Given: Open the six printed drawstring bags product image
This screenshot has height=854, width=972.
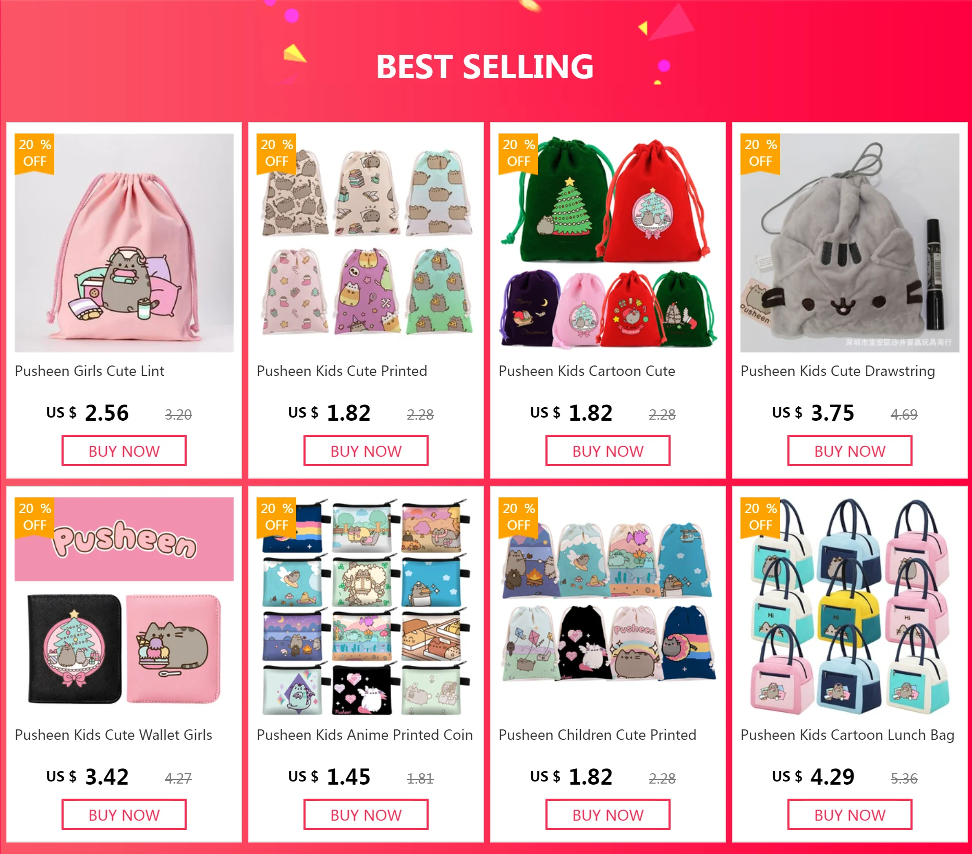Looking at the screenshot, I should click(x=366, y=243).
